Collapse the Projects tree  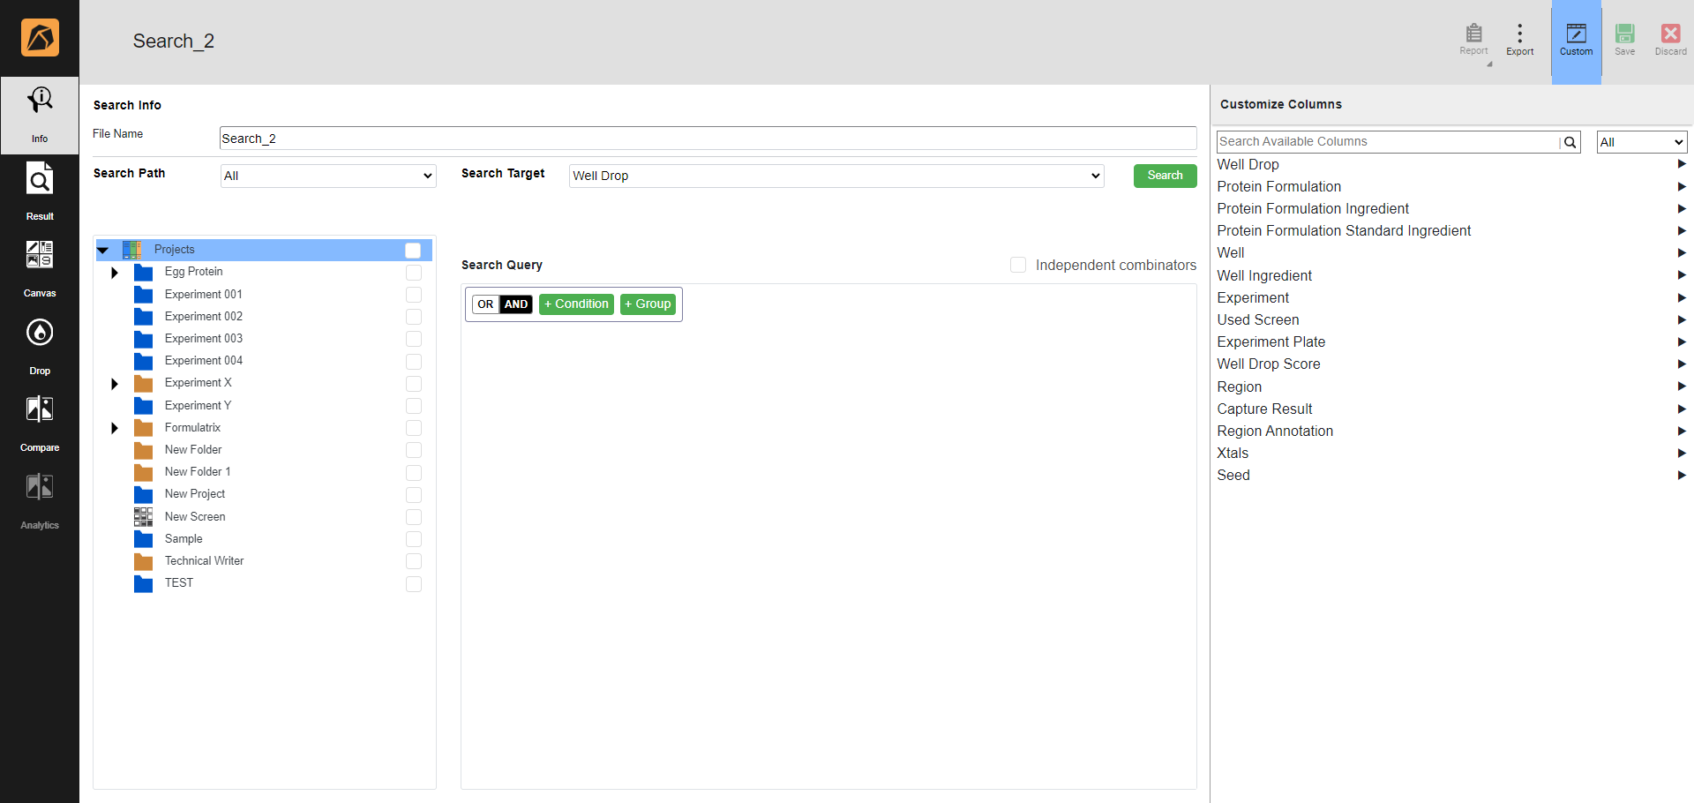(103, 250)
